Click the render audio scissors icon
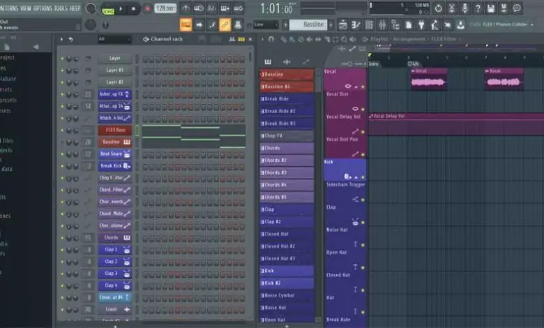The image size is (544, 328). (452, 8)
